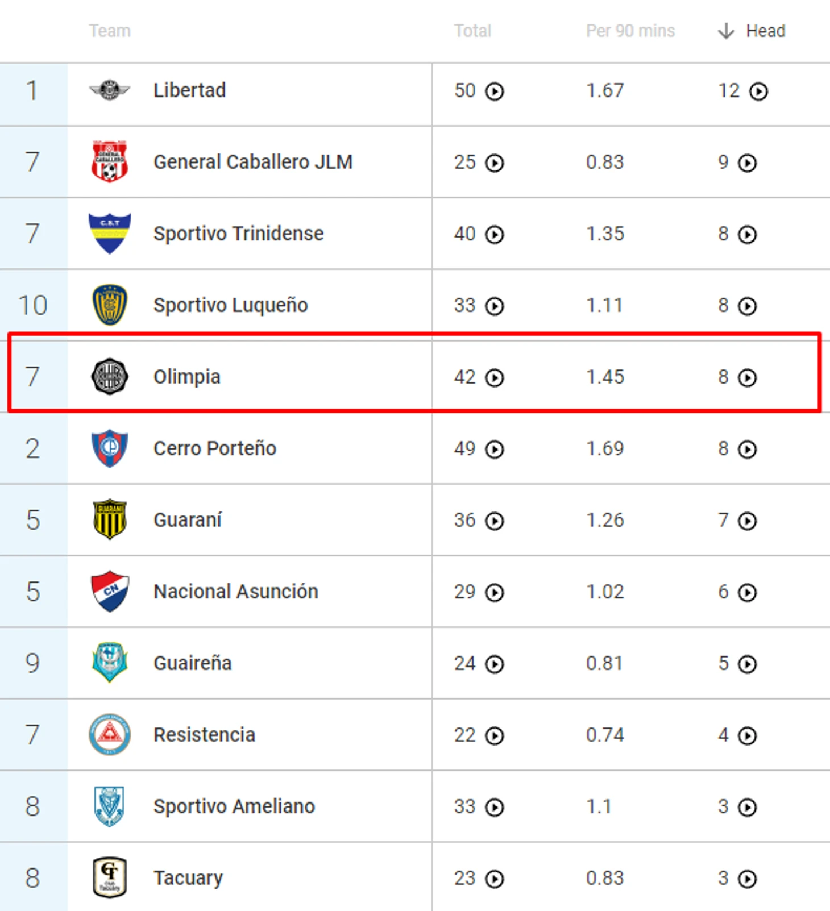This screenshot has width=830, height=911.
Task: Click the Tacuary club badge
Action: pyautogui.click(x=110, y=877)
